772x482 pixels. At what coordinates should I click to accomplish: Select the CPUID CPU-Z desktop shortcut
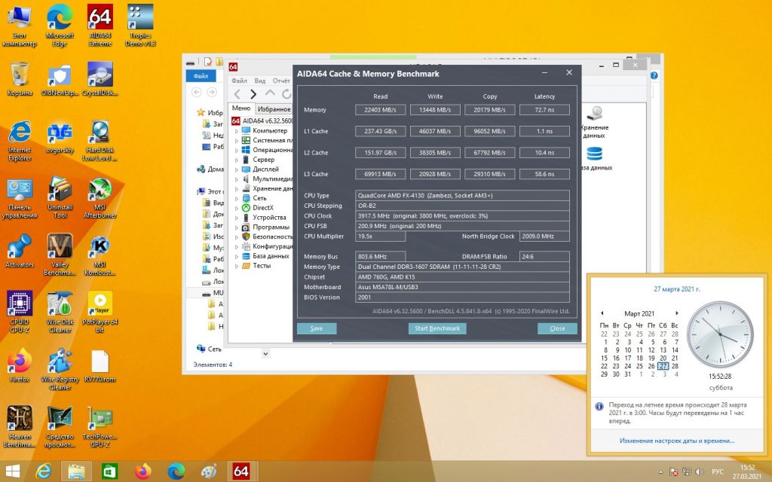pyautogui.click(x=20, y=312)
